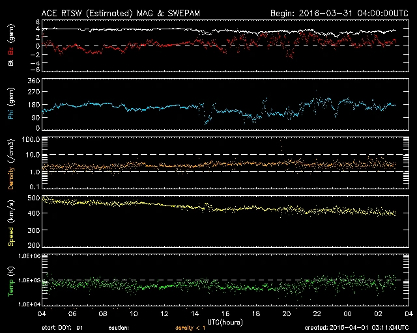
Task: Click the 'Density (/cm3)' axis label
Action: (x=11, y=164)
